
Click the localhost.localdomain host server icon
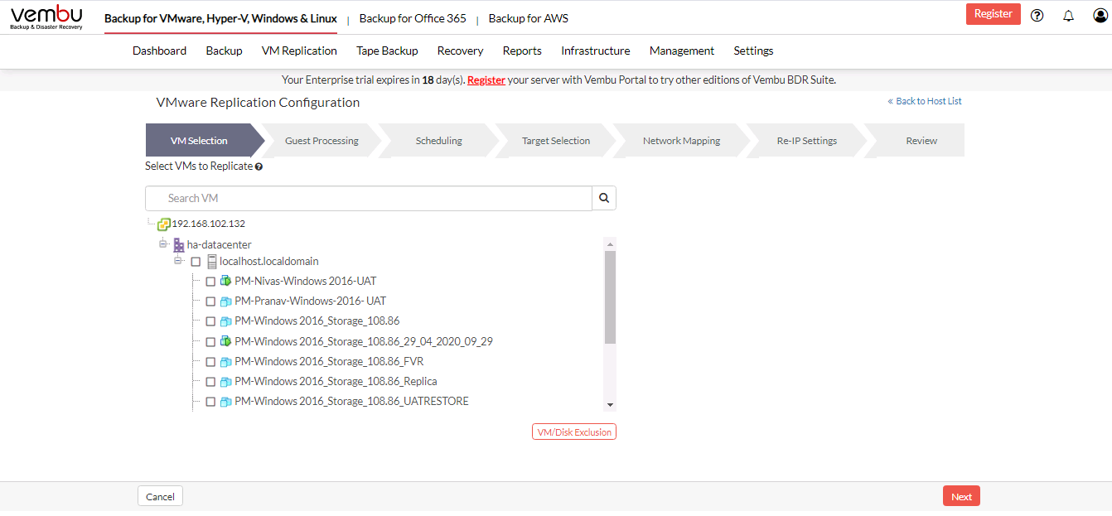[x=212, y=262]
